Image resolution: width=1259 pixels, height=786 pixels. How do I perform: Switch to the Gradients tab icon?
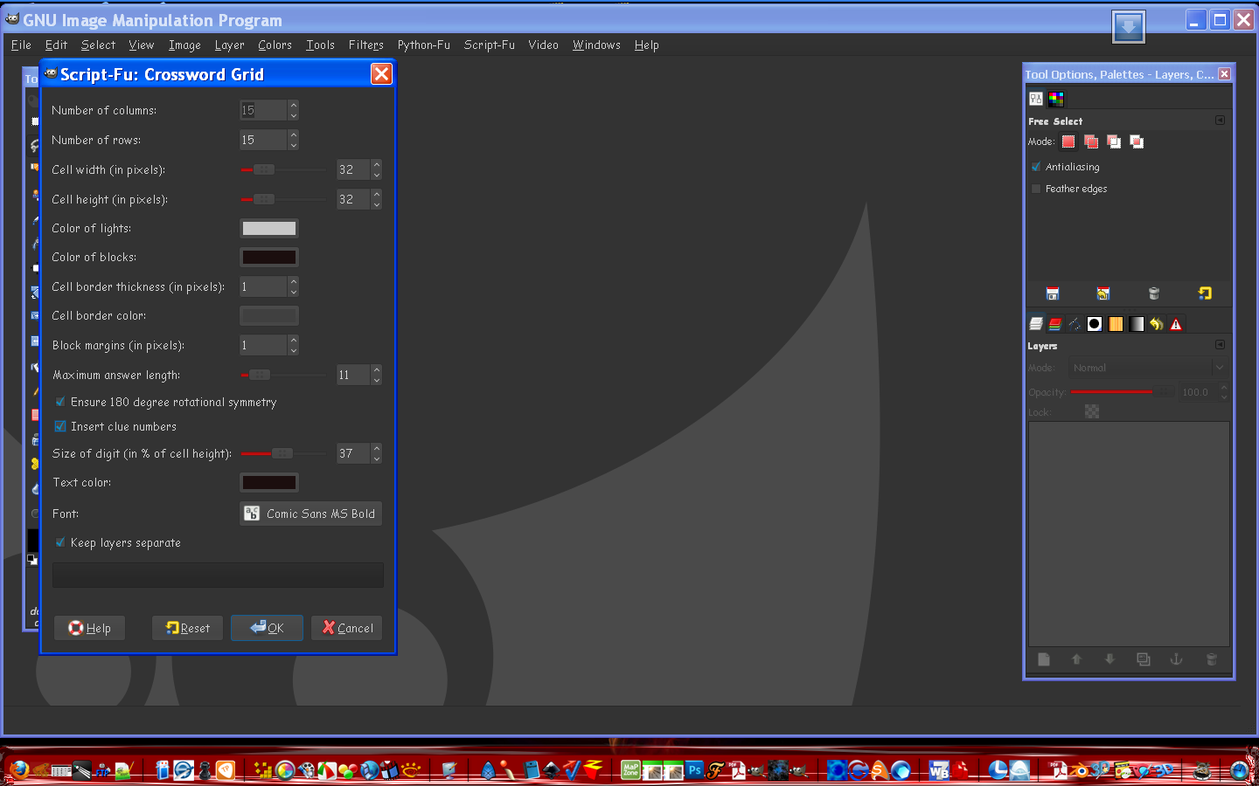pos(1136,324)
